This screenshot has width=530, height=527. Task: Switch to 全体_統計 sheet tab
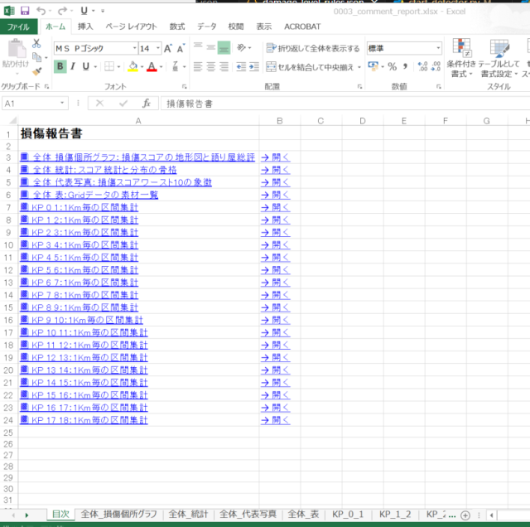pyautogui.click(x=188, y=515)
